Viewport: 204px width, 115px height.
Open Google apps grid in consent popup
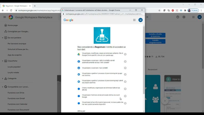(x=134, y=20)
